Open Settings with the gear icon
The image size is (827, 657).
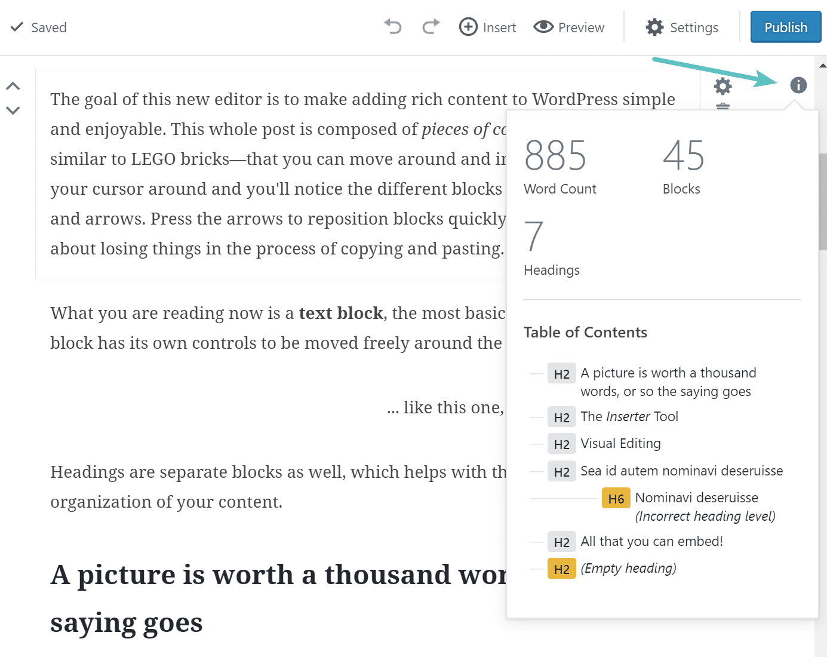(x=682, y=27)
